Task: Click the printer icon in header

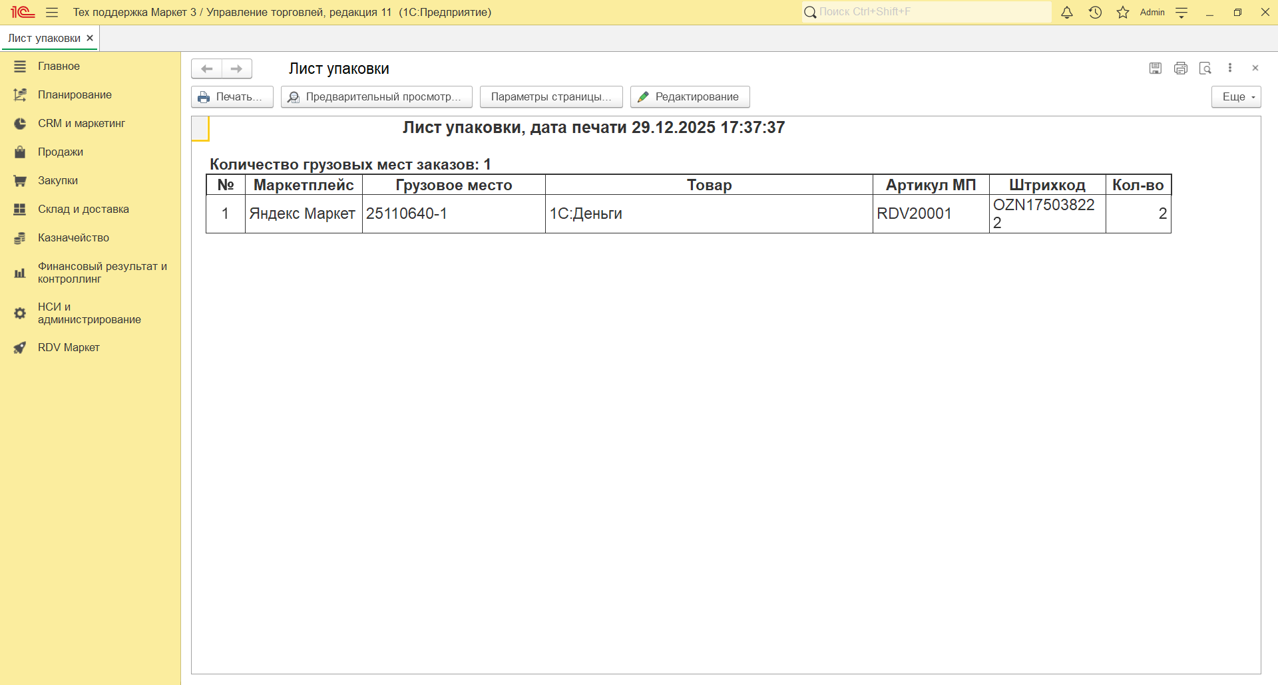Action: (1181, 68)
